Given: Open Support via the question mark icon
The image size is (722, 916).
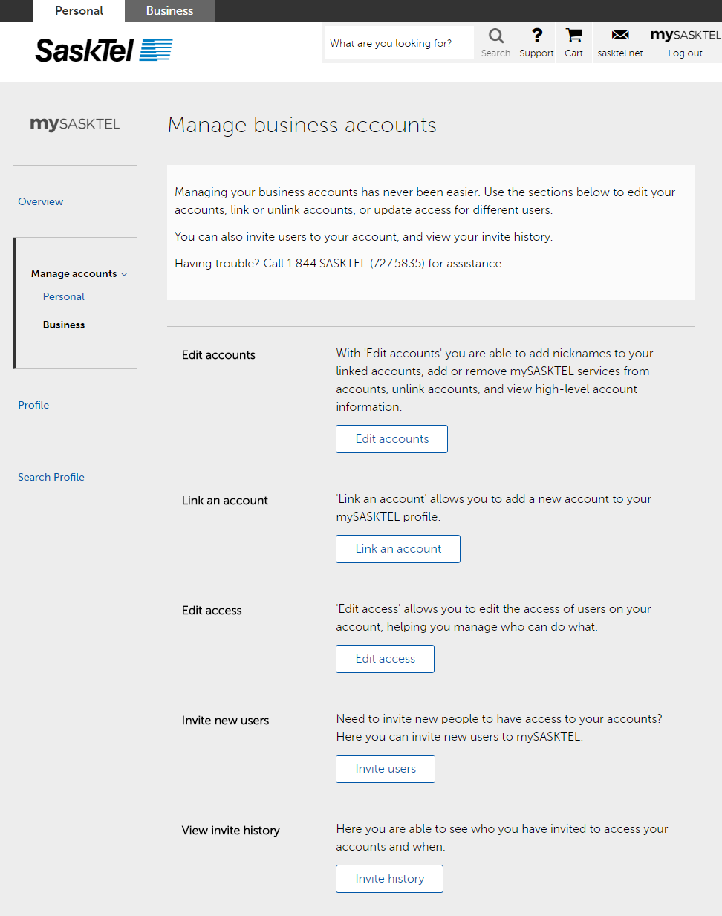Looking at the screenshot, I should (536, 36).
